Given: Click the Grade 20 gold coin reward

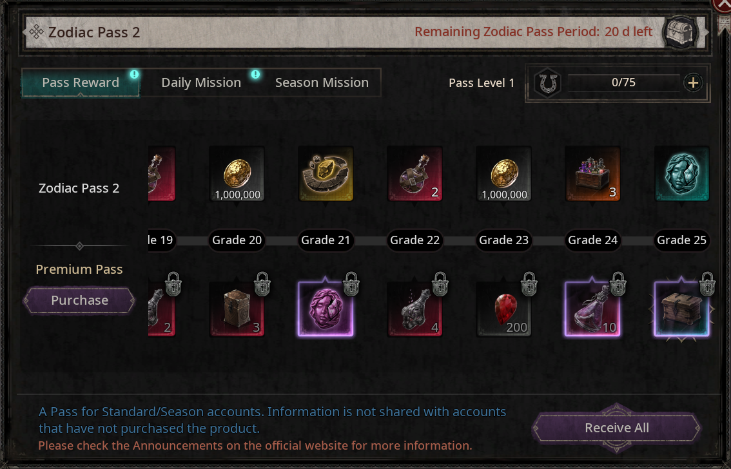Looking at the screenshot, I should pos(237,174).
